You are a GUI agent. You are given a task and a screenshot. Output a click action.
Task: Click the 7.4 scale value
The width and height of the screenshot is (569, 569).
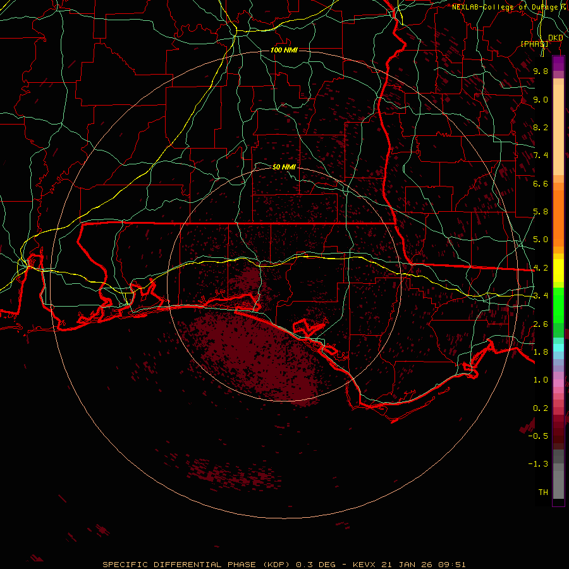pyautogui.click(x=541, y=156)
